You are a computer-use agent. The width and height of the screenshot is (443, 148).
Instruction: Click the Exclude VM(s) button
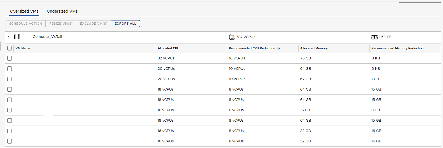93,24
